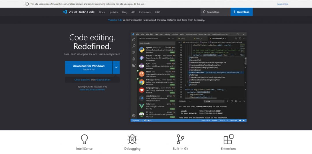Viewport: 312px width, 154px height.
Task: Click the C# extension icon in the hero screenshot
Action: (142, 114)
